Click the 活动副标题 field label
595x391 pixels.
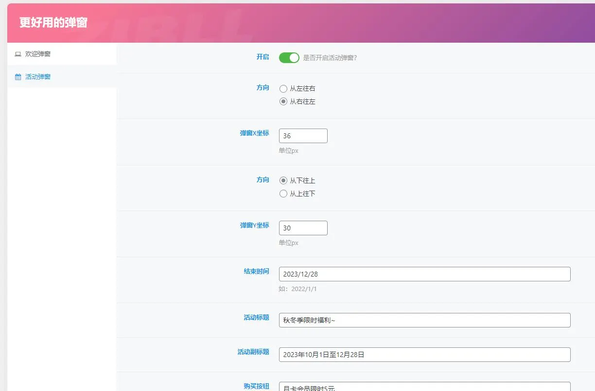(x=253, y=352)
